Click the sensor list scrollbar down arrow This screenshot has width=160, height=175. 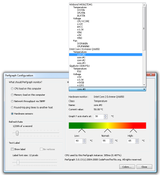pyautogui.click(x=144, y=85)
